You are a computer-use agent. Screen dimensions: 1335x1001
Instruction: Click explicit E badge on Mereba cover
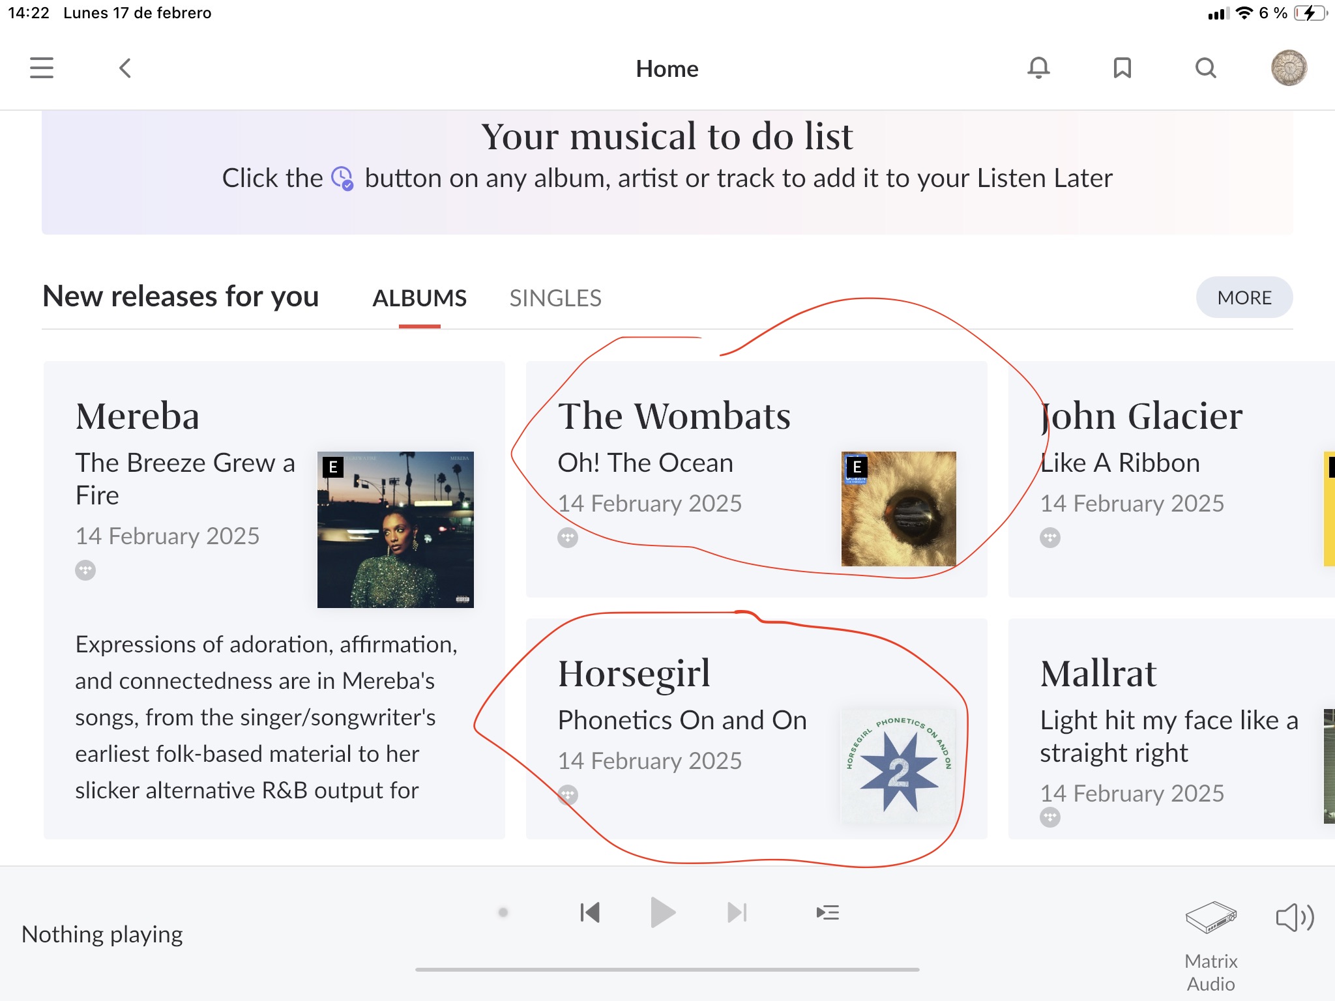coord(333,467)
